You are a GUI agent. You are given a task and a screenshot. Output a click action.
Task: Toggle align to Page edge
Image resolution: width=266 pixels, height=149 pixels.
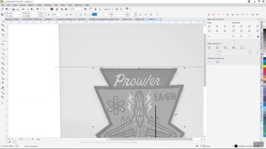217,48
